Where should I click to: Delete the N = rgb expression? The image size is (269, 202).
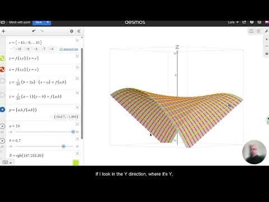pos(77,153)
